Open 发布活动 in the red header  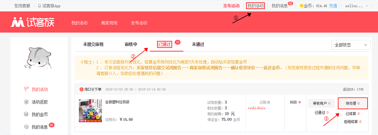click(139, 23)
